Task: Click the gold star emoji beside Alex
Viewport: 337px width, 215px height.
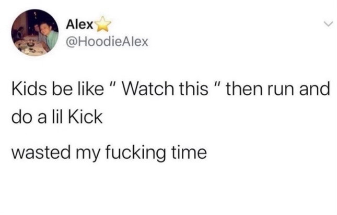Action: pos(103,24)
